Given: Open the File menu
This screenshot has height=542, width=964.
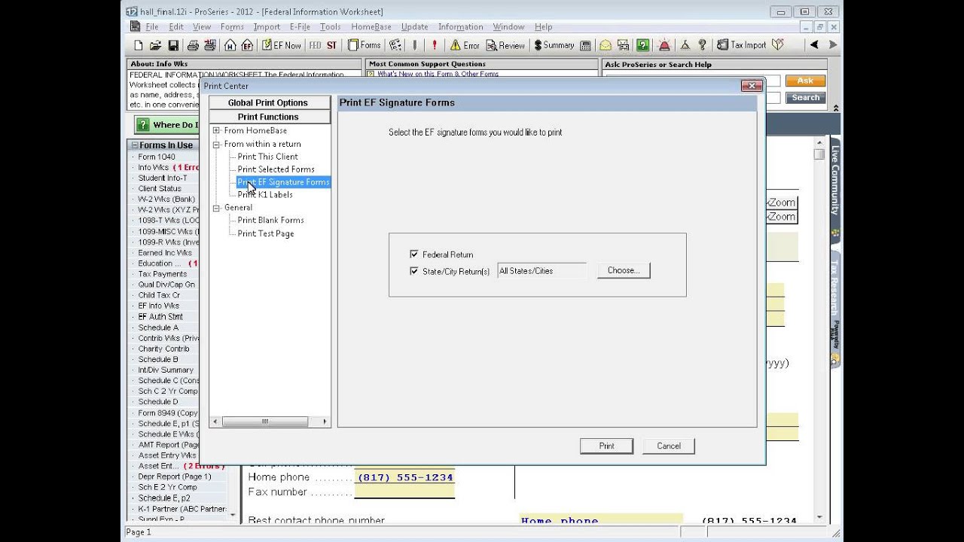Looking at the screenshot, I should pos(152,27).
